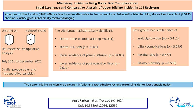The width and height of the screenshot is (194, 109).
Task: Click the biliary complications bullet
Action: 160,46
